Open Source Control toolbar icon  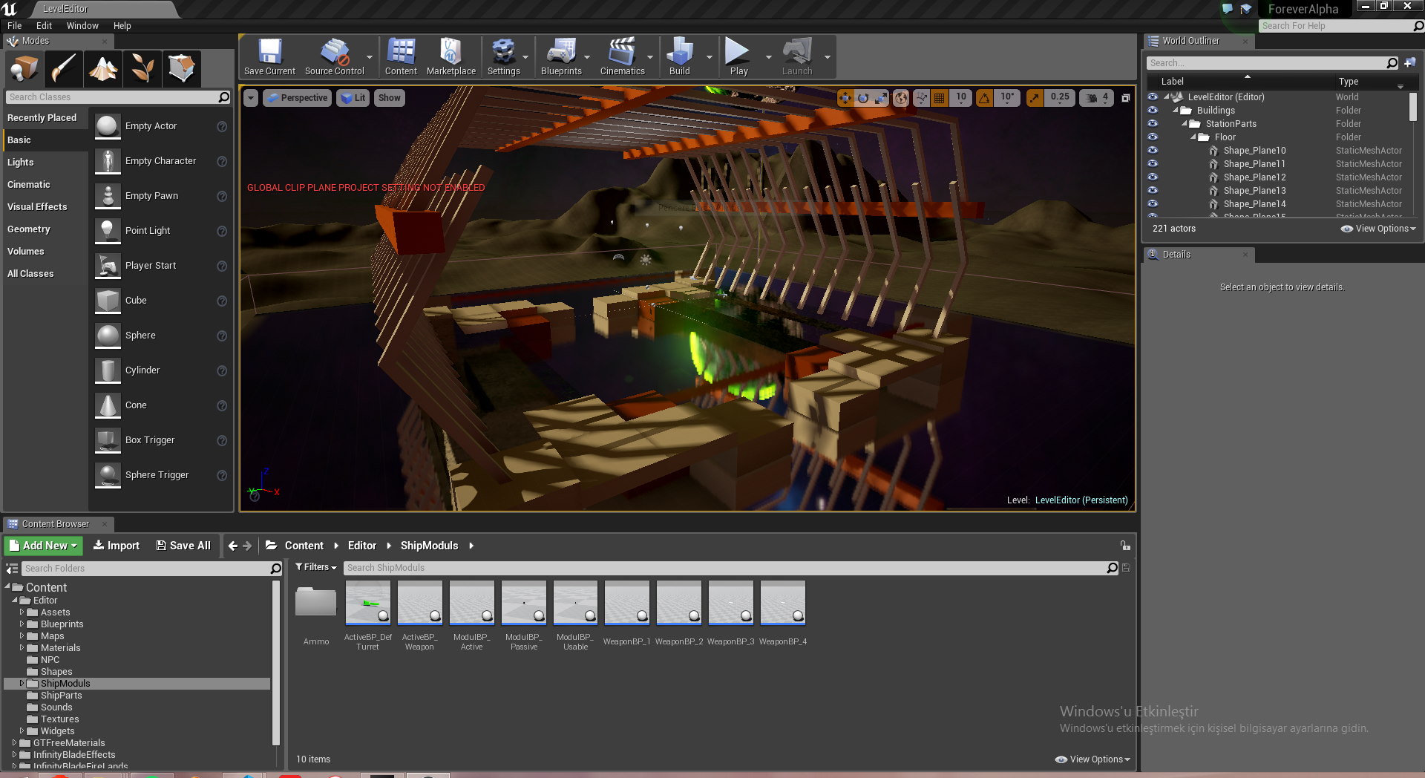tap(335, 57)
